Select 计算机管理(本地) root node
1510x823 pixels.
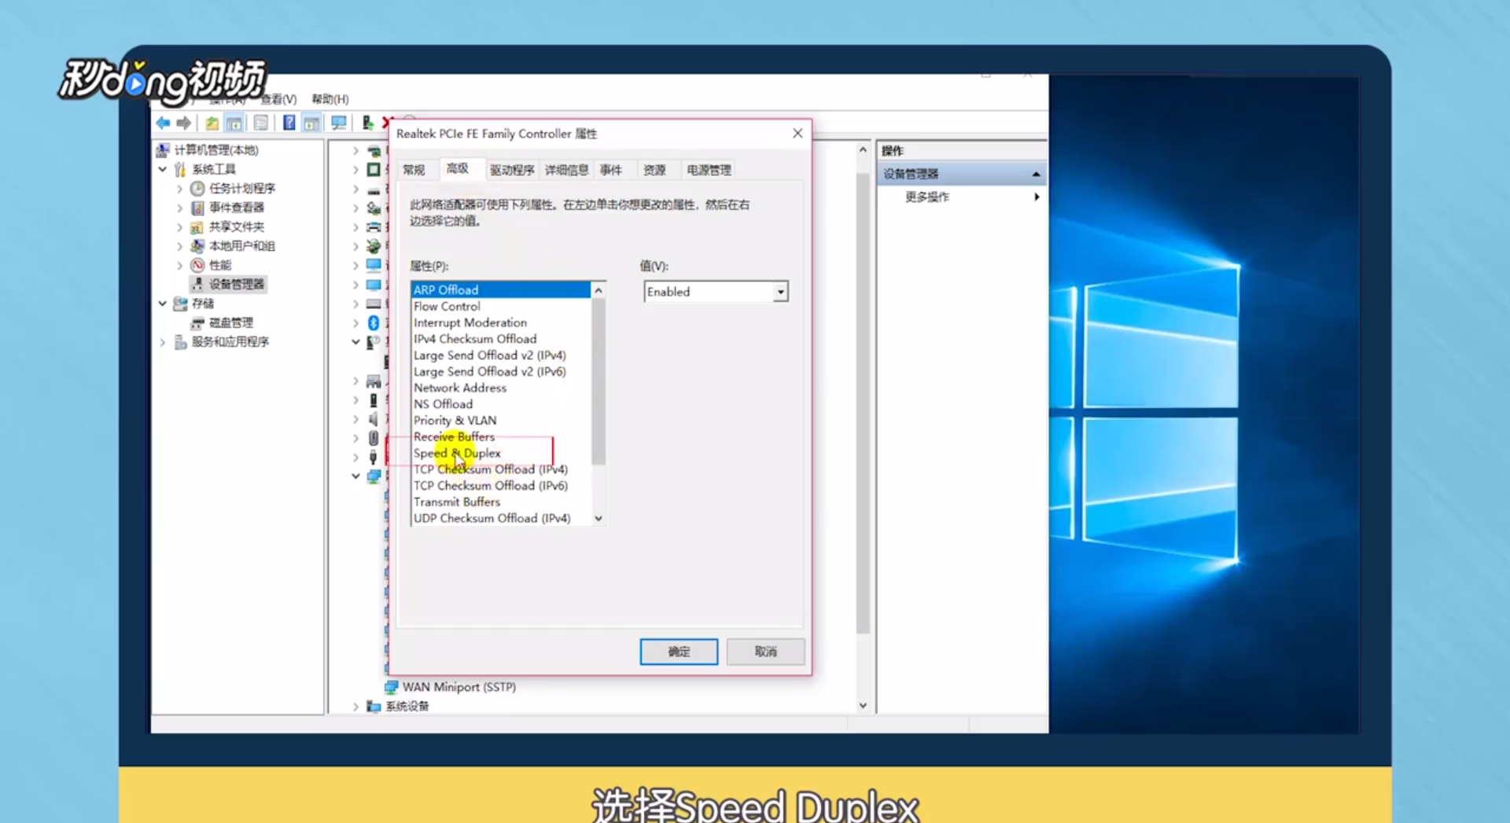click(216, 149)
